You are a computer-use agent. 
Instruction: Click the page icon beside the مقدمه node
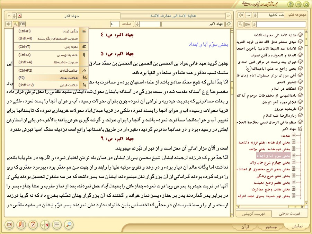294,135
